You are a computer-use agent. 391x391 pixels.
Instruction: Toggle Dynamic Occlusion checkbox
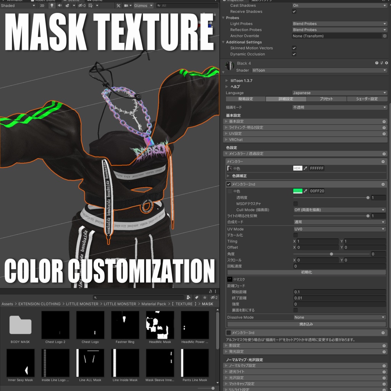[294, 54]
